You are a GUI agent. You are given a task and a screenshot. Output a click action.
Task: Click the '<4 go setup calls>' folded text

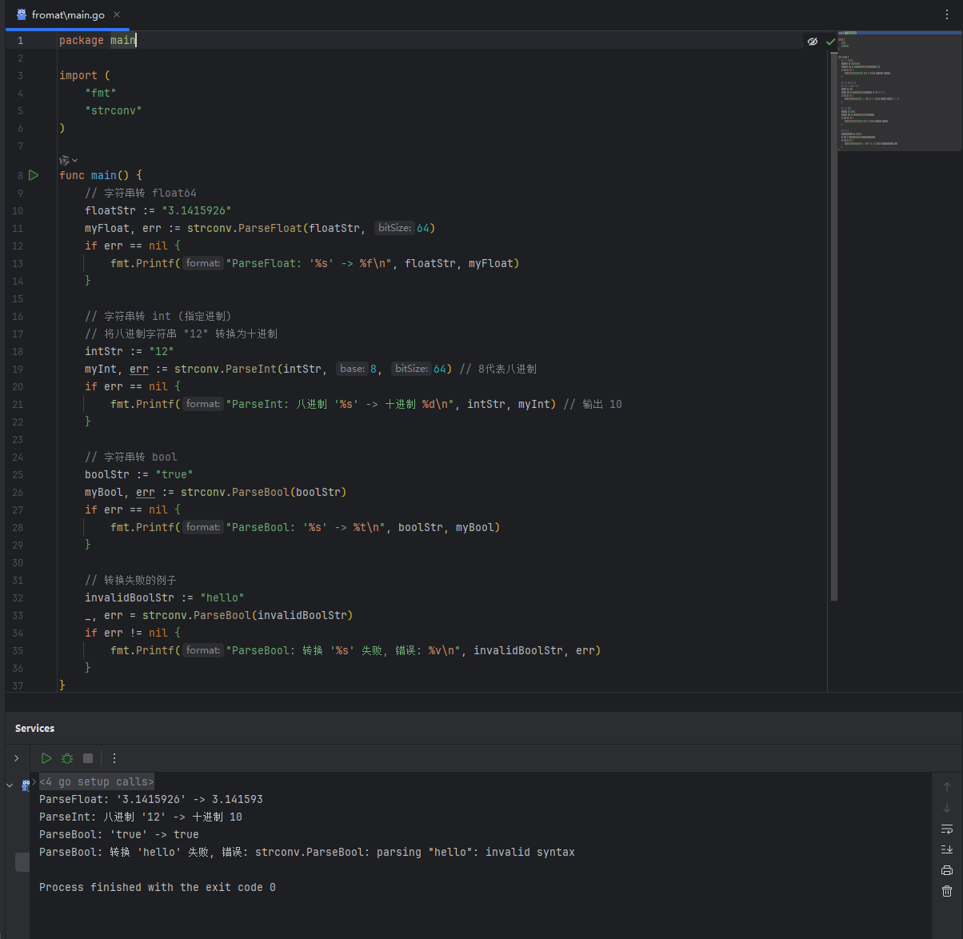(x=97, y=781)
